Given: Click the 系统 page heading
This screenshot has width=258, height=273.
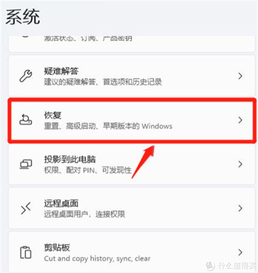Looking at the screenshot, I should pos(23,17).
